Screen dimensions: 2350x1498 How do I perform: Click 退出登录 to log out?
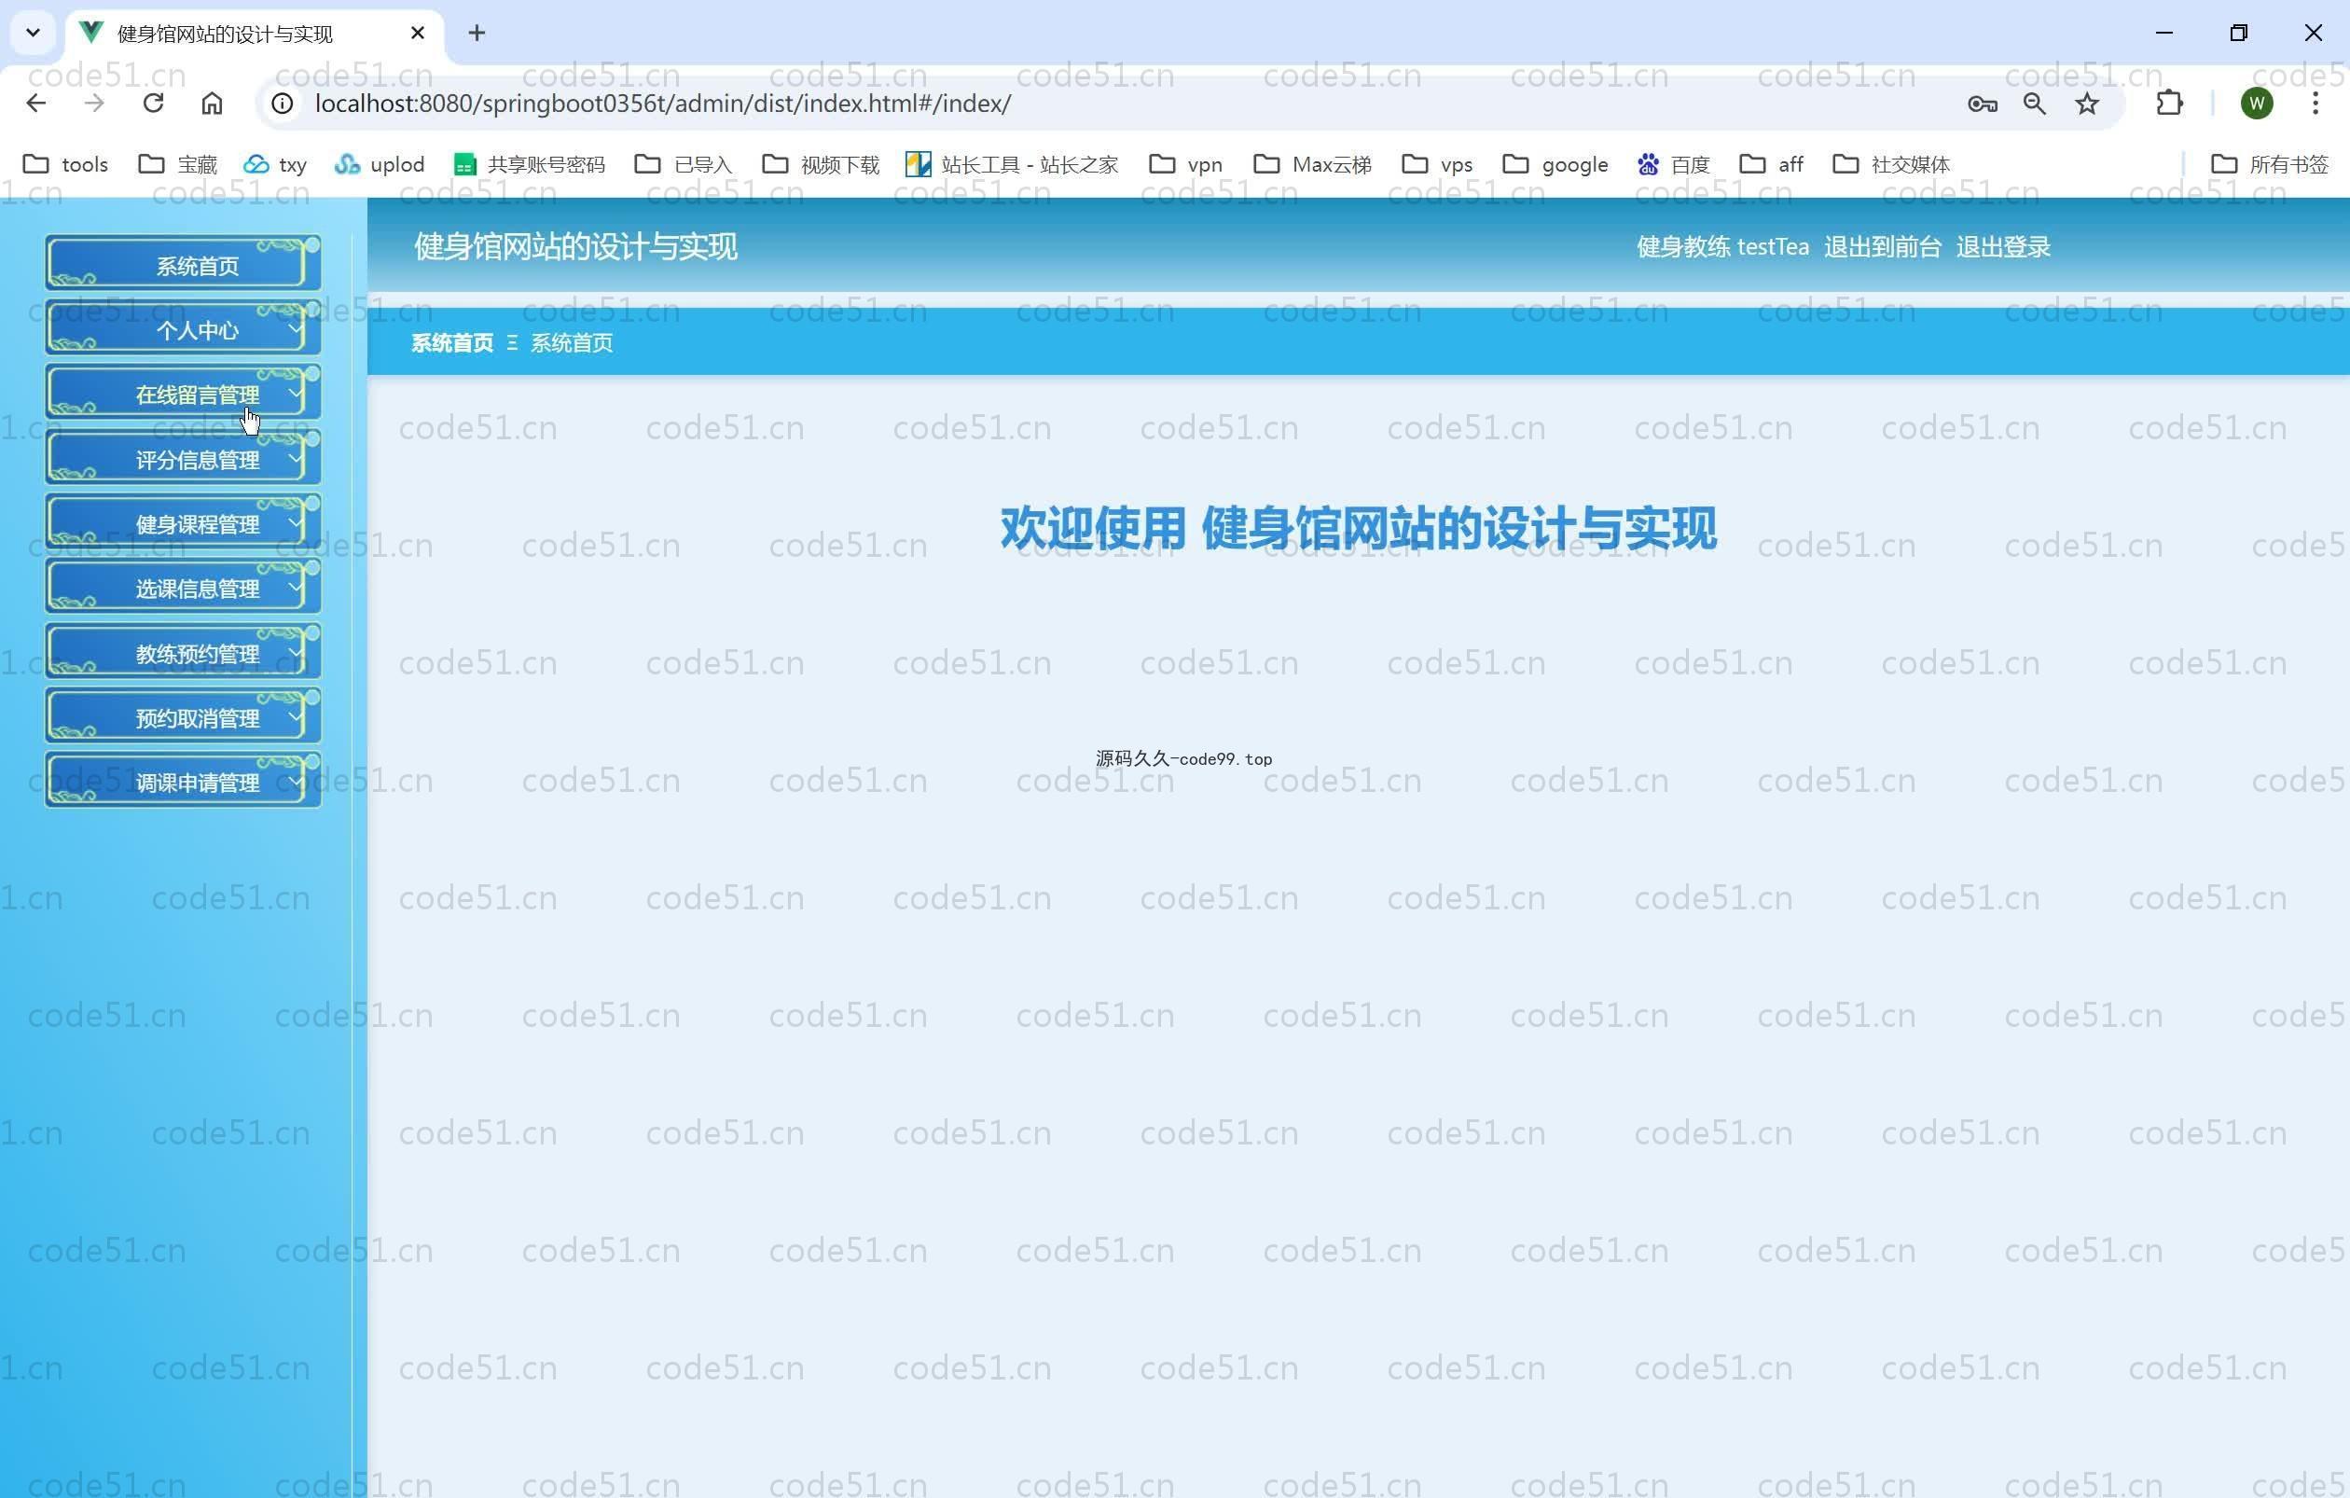2002,247
